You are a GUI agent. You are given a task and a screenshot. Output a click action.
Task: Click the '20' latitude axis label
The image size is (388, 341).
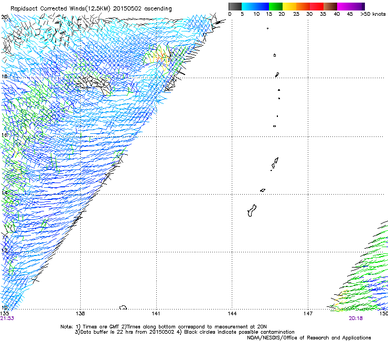4,17
